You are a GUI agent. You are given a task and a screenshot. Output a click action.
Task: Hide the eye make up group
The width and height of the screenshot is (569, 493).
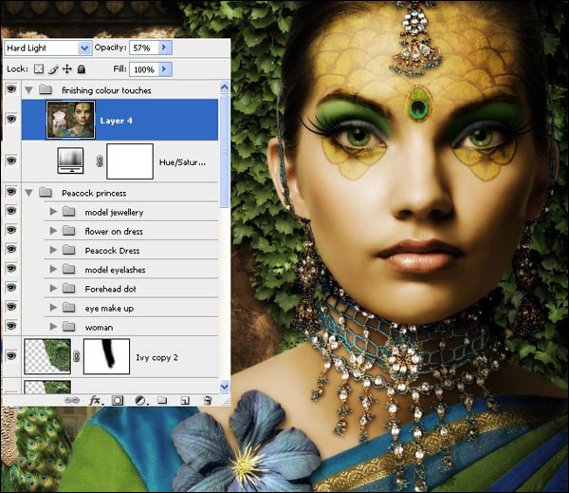[11, 307]
